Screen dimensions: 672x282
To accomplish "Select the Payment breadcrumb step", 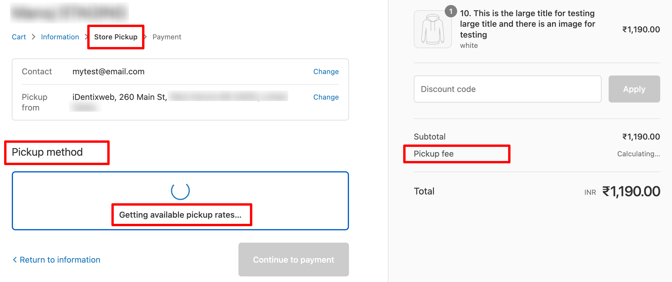I will click(x=167, y=37).
